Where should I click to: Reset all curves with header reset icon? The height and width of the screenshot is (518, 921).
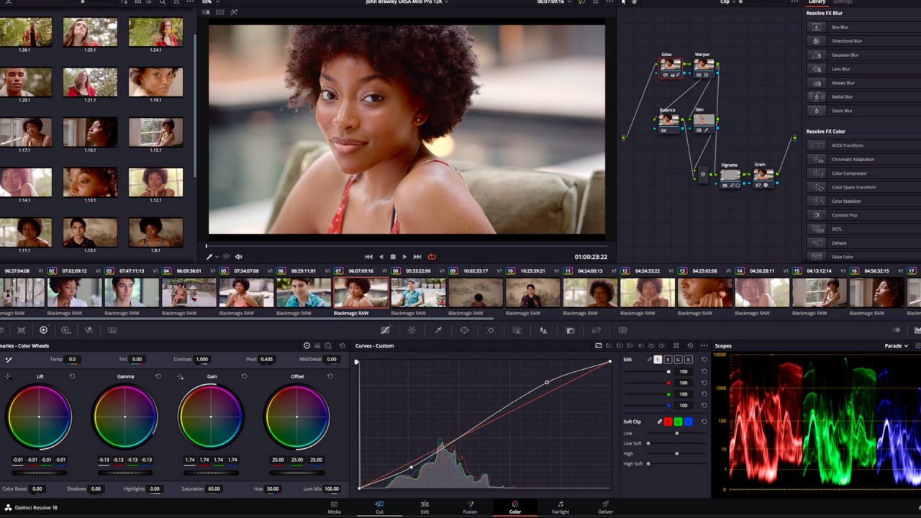[x=690, y=345]
